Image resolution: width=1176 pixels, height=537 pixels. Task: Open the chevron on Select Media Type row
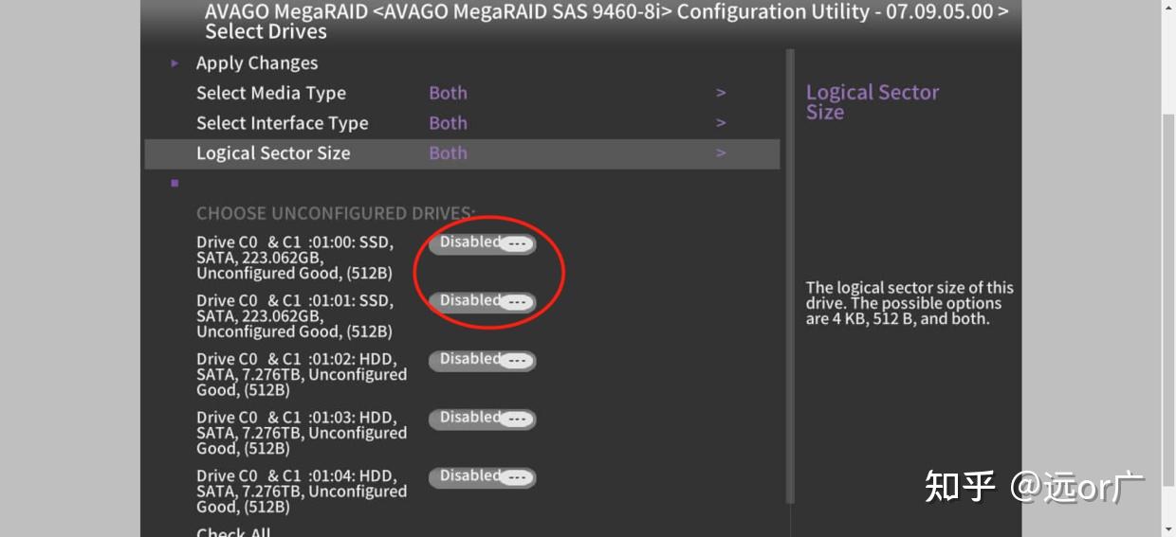[x=721, y=93]
